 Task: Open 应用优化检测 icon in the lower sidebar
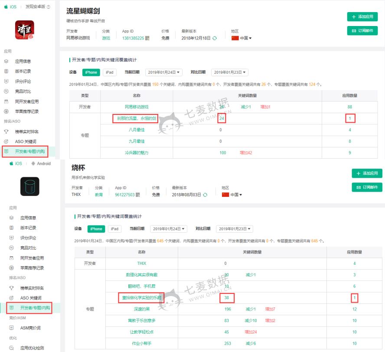click(11, 348)
